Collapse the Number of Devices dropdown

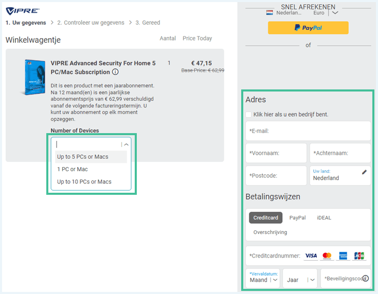pyautogui.click(x=127, y=144)
